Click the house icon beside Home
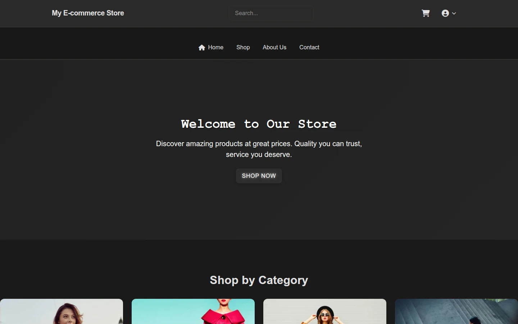This screenshot has height=324, width=518. (x=202, y=48)
